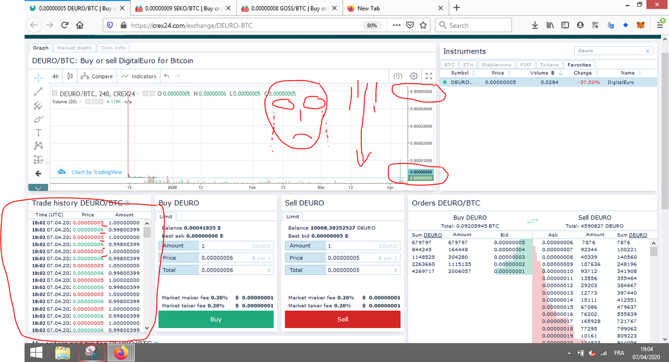Open chart settings gear

click(414, 76)
